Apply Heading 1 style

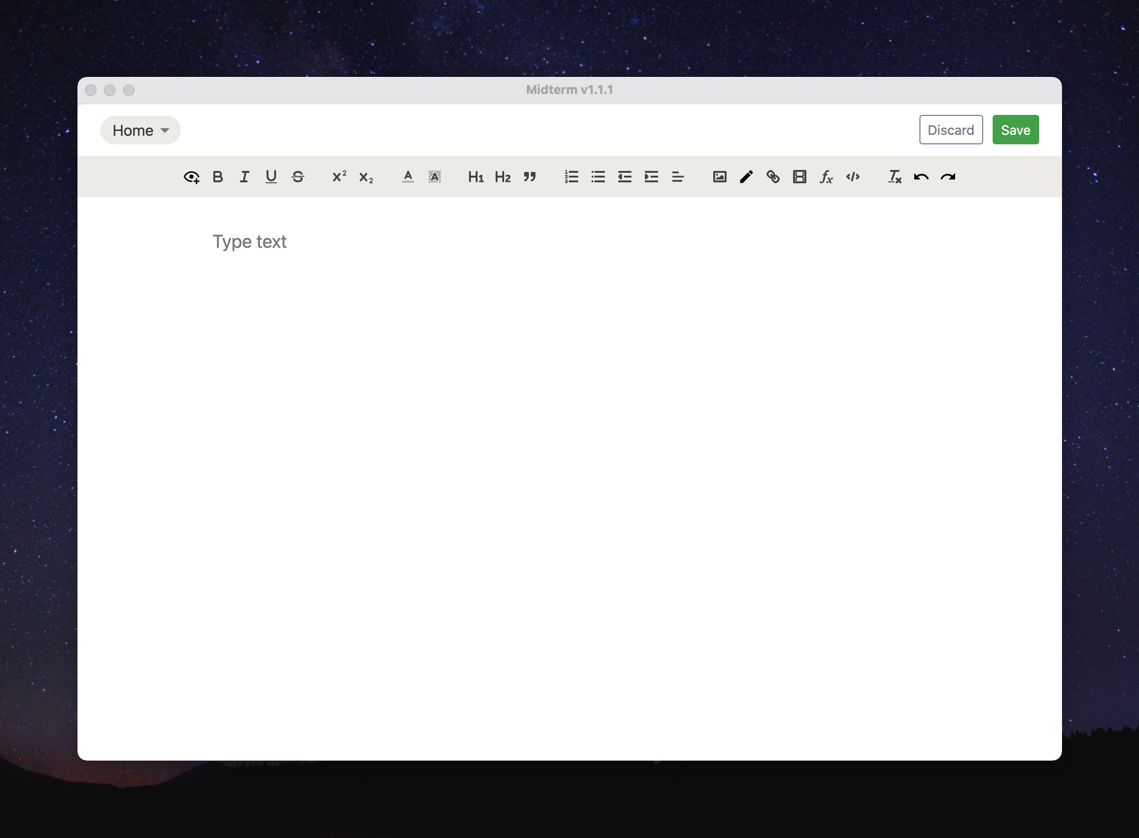pos(476,177)
